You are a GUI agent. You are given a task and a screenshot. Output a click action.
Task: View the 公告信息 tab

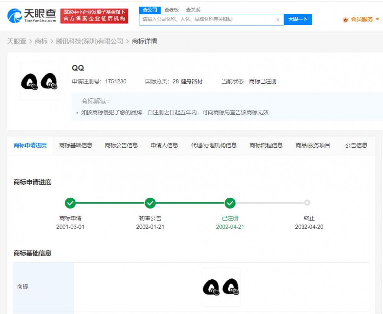(x=356, y=145)
